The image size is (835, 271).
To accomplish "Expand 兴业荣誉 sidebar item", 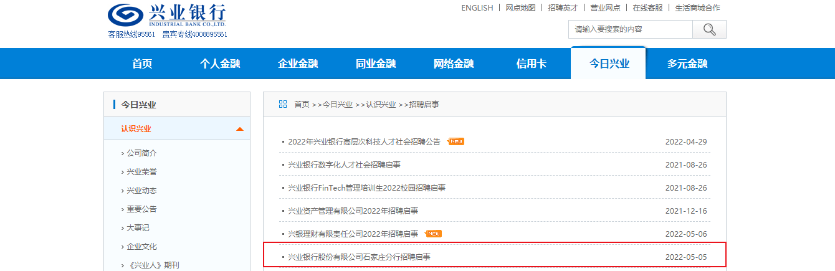I will tap(141, 171).
